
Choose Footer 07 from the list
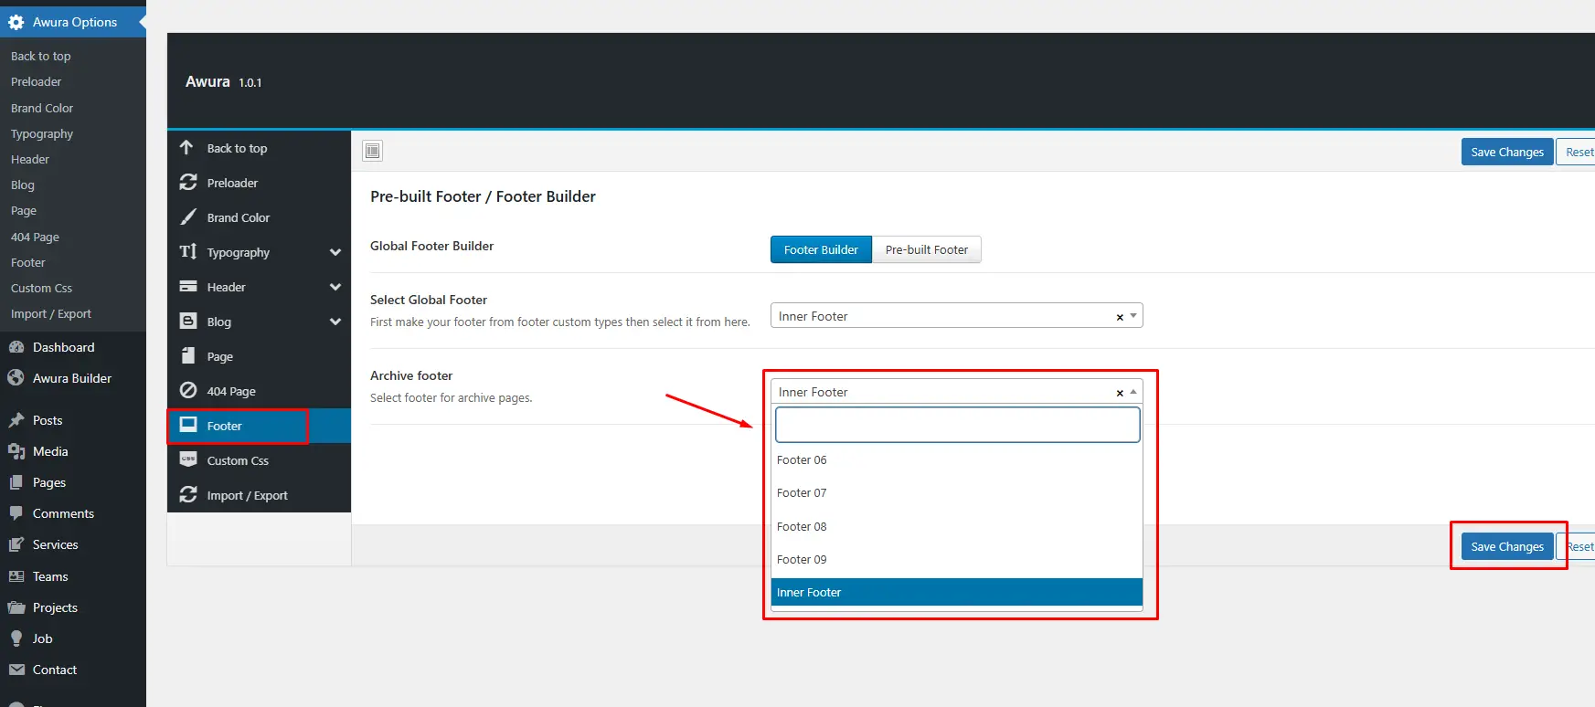click(957, 492)
